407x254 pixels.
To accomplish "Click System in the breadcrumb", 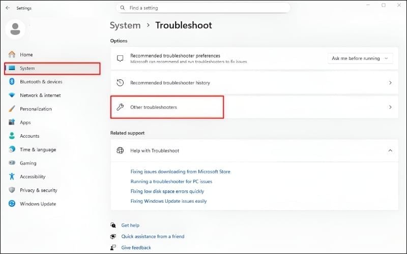I will tap(125, 25).
